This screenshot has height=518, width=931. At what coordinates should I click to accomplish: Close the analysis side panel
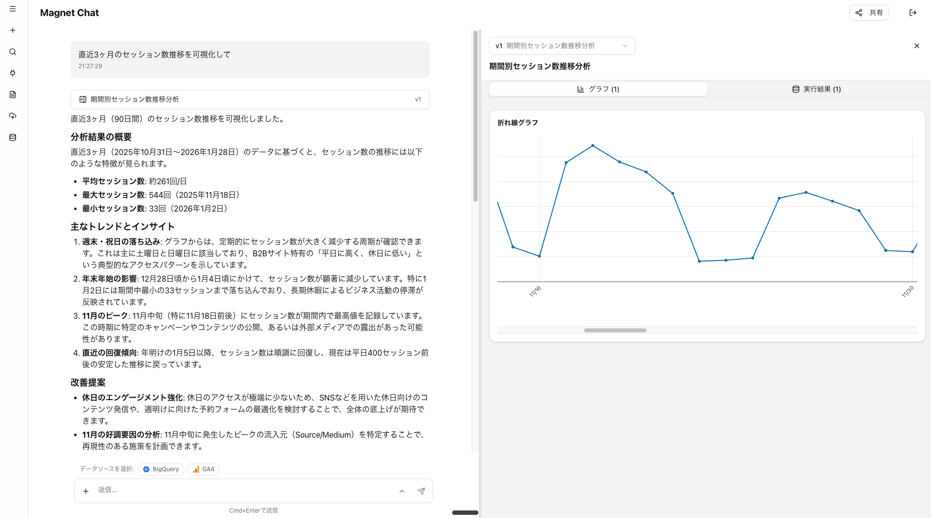point(917,46)
